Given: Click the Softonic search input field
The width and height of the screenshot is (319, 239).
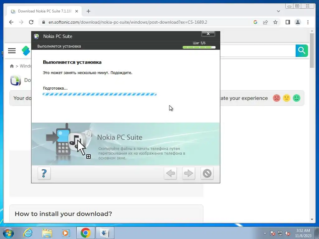Looking at the screenshot, I should (x=258, y=51).
